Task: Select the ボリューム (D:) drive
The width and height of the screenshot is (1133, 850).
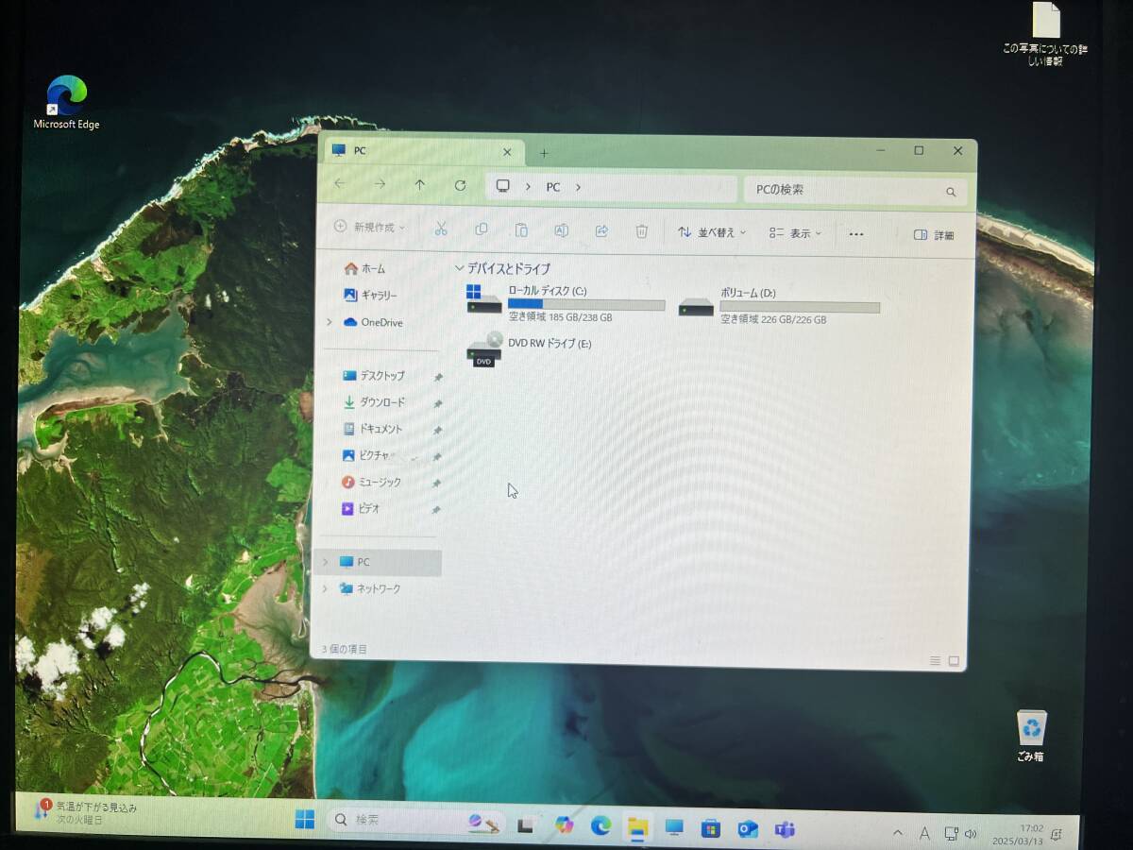Action: [780, 307]
